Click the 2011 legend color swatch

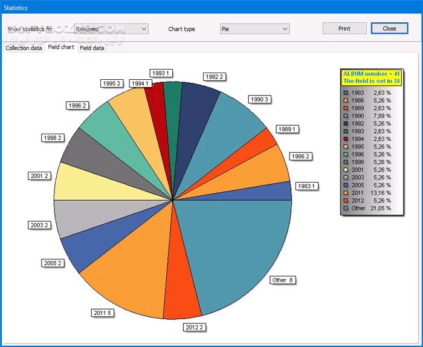point(346,192)
